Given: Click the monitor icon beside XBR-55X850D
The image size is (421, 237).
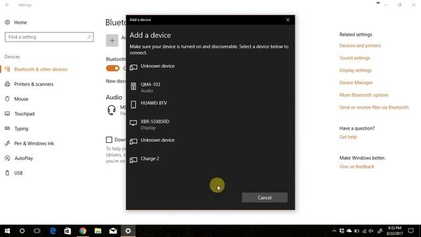Looking at the screenshot, I should tap(134, 123).
